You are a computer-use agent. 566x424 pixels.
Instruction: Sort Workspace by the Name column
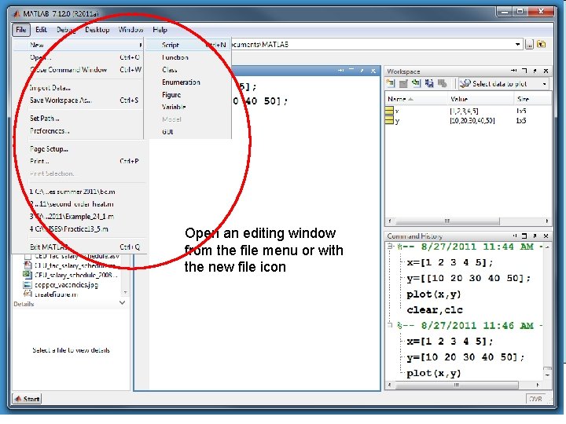(400, 99)
